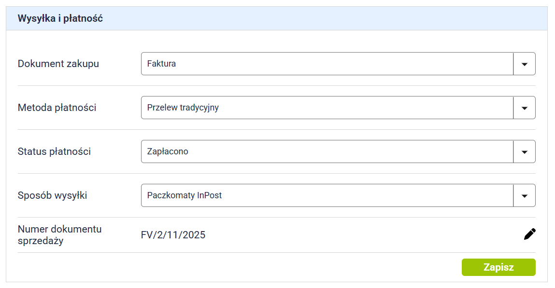Expand the Metoda płatności dropdown arrow
Viewport: 555px width, 288px height.
(x=525, y=108)
